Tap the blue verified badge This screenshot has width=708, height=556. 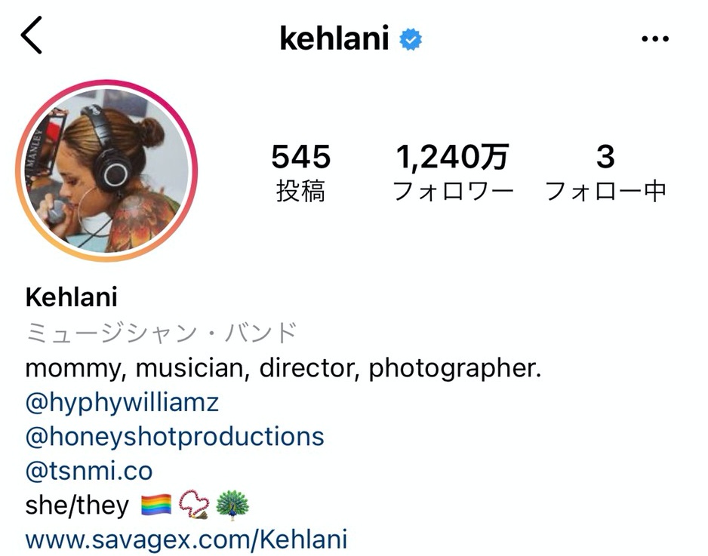(x=411, y=38)
